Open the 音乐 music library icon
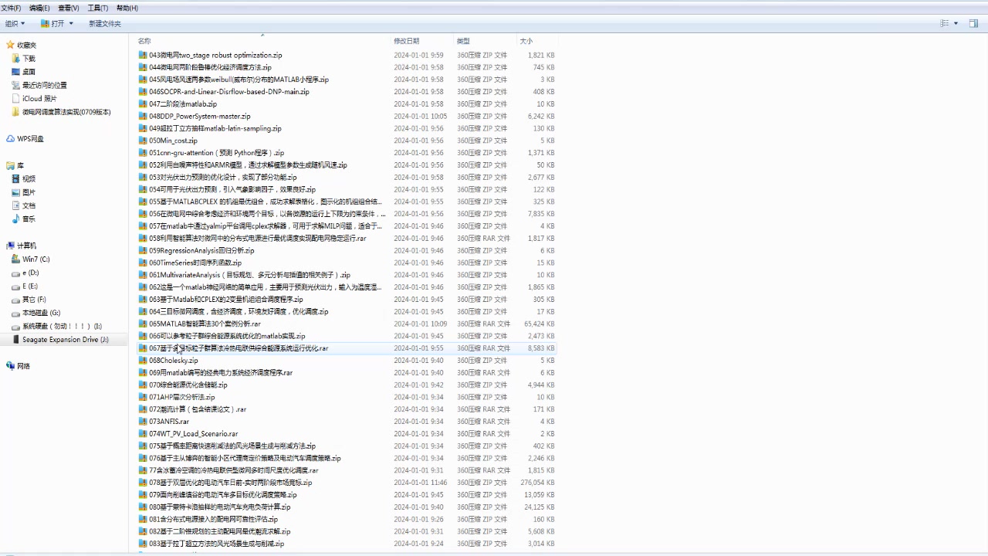This screenshot has width=988, height=556. [x=16, y=219]
